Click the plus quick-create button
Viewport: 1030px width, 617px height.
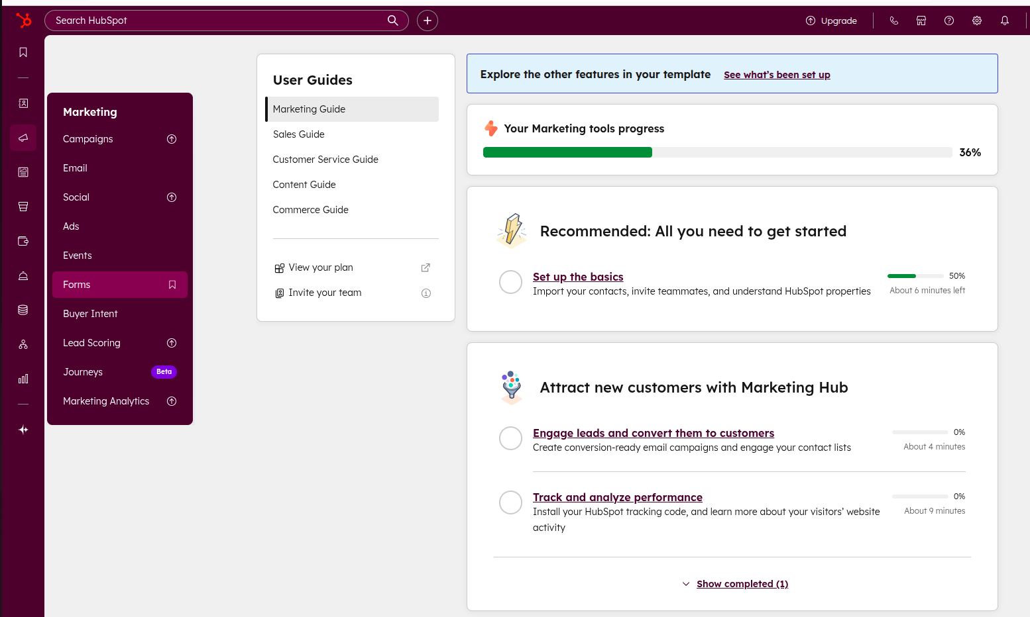pos(428,21)
